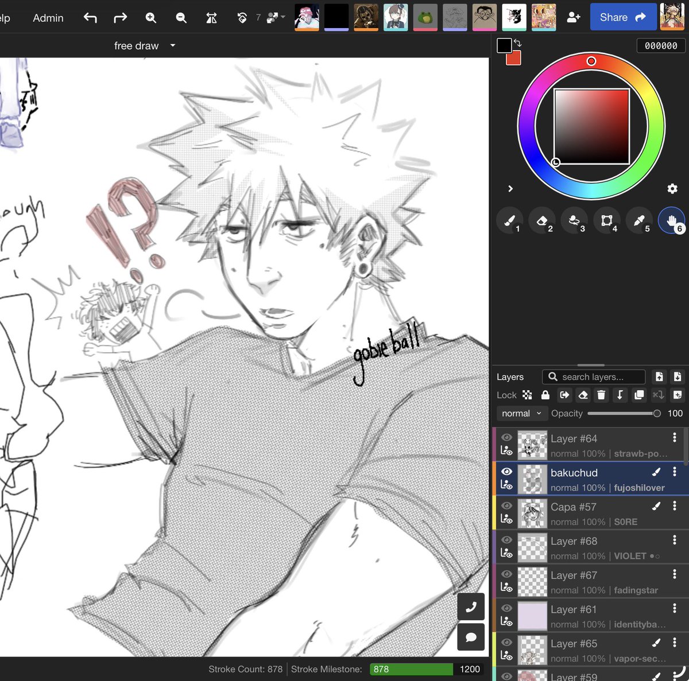Zoom out using the magnifier minus icon
Screen dimensions: 689x681
tap(181, 18)
